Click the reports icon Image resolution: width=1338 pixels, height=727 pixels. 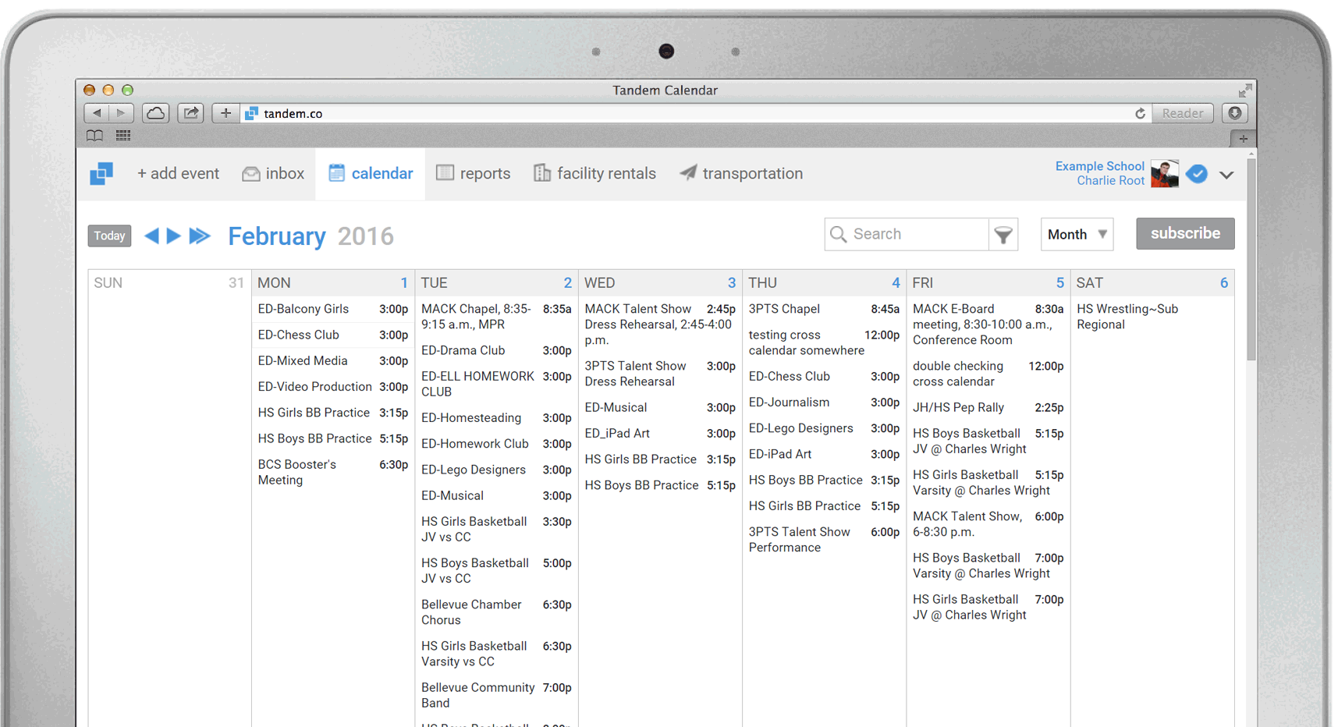(445, 172)
